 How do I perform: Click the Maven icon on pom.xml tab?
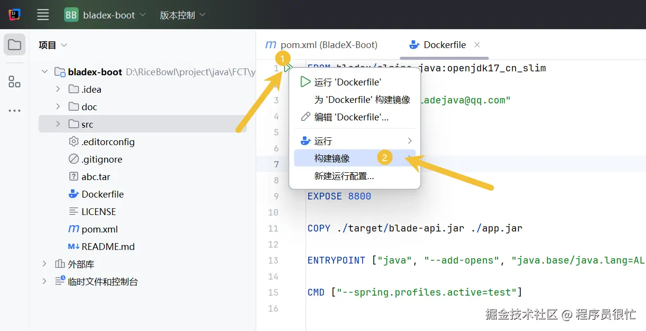pos(271,45)
